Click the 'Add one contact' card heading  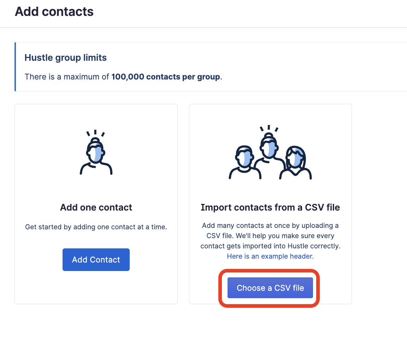tap(96, 207)
